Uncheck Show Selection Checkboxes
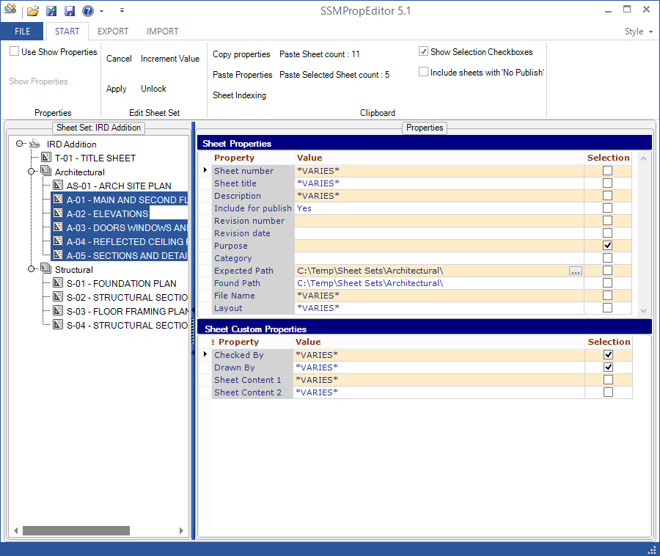This screenshot has width=660, height=556. click(x=423, y=52)
